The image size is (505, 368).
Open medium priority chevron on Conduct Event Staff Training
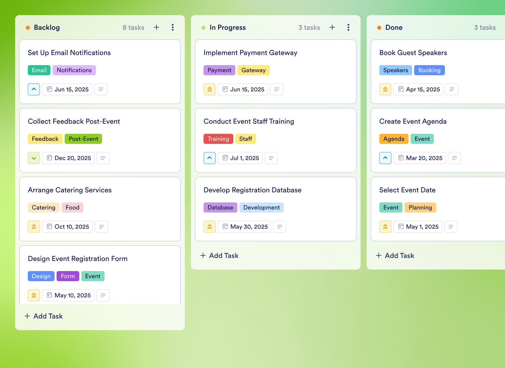[210, 158]
